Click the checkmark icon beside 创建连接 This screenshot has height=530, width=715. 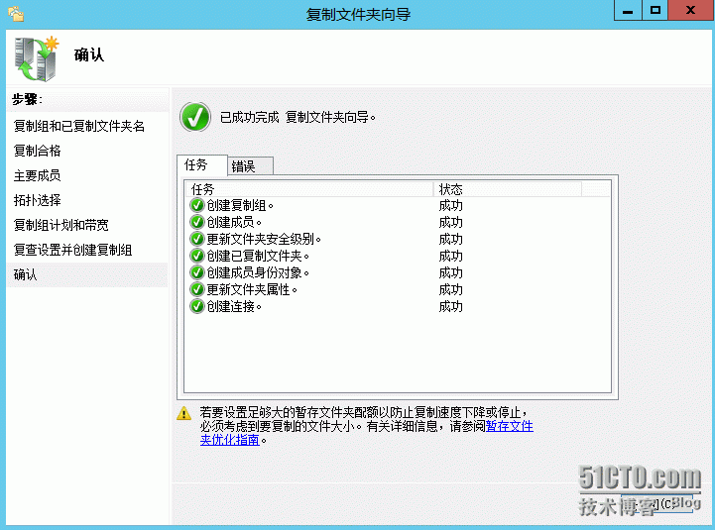point(197,307)
